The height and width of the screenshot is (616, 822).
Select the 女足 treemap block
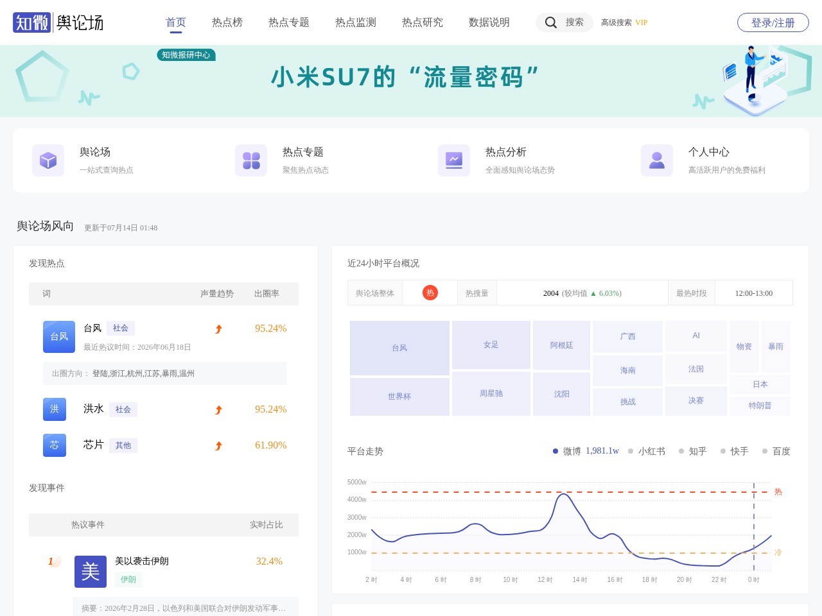pos(491,345)
